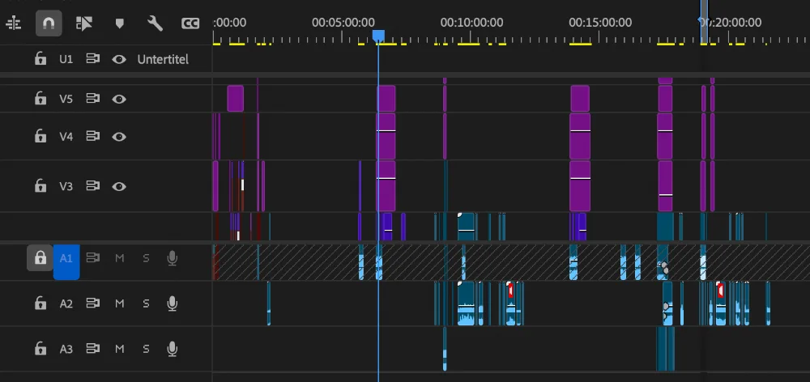Hide V5 track output with eye
This screenshot has width=810, height=382.
point(119,99)
